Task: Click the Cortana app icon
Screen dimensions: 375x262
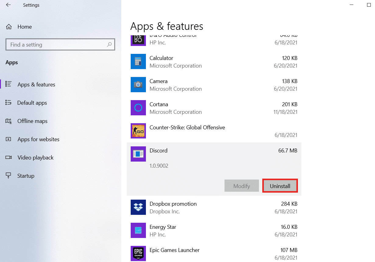Action: (138, 108)
